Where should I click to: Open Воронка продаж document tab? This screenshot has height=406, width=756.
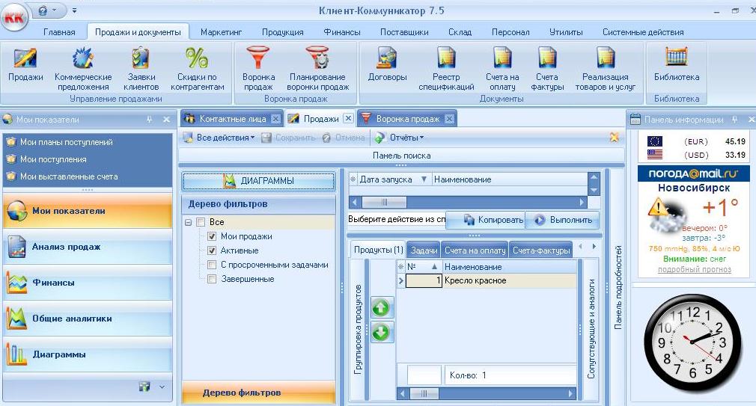pos(407,118)
